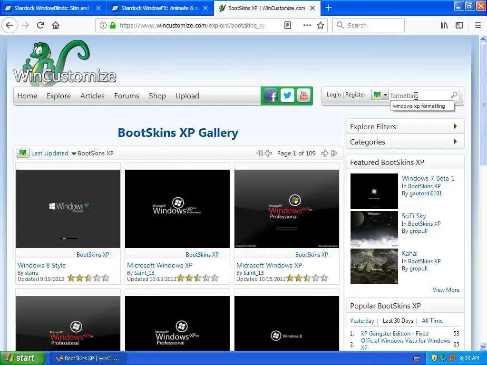Click the search-category icon dropdown beside Register
Screen dimensions: 487x365
click(x=380, y=95)
